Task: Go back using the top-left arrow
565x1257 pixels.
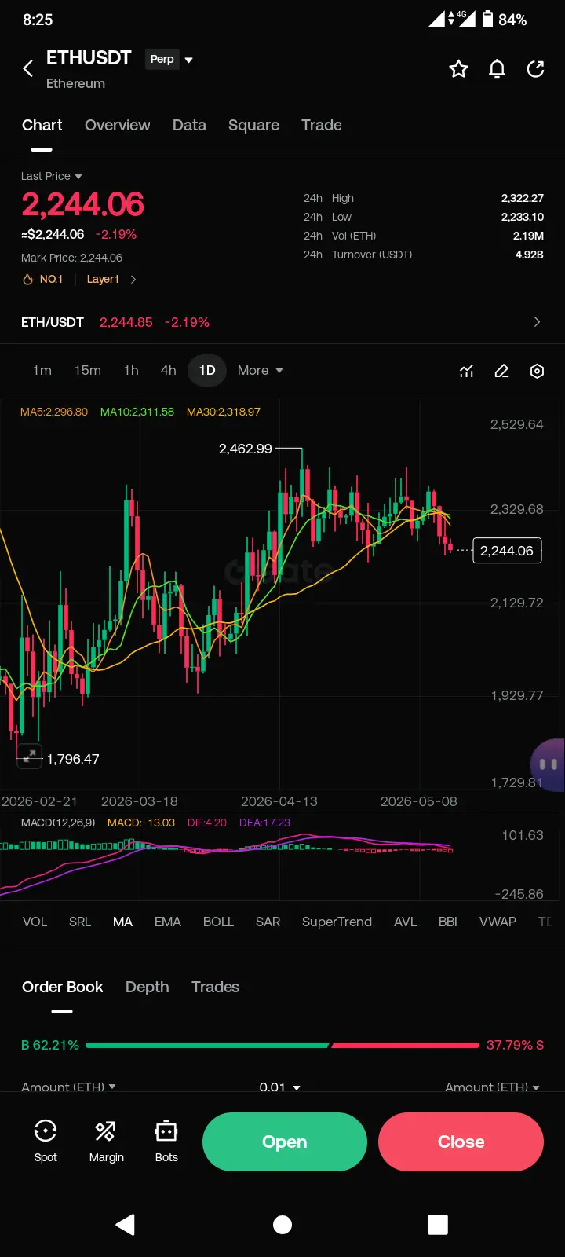Action: pos(28,68)
